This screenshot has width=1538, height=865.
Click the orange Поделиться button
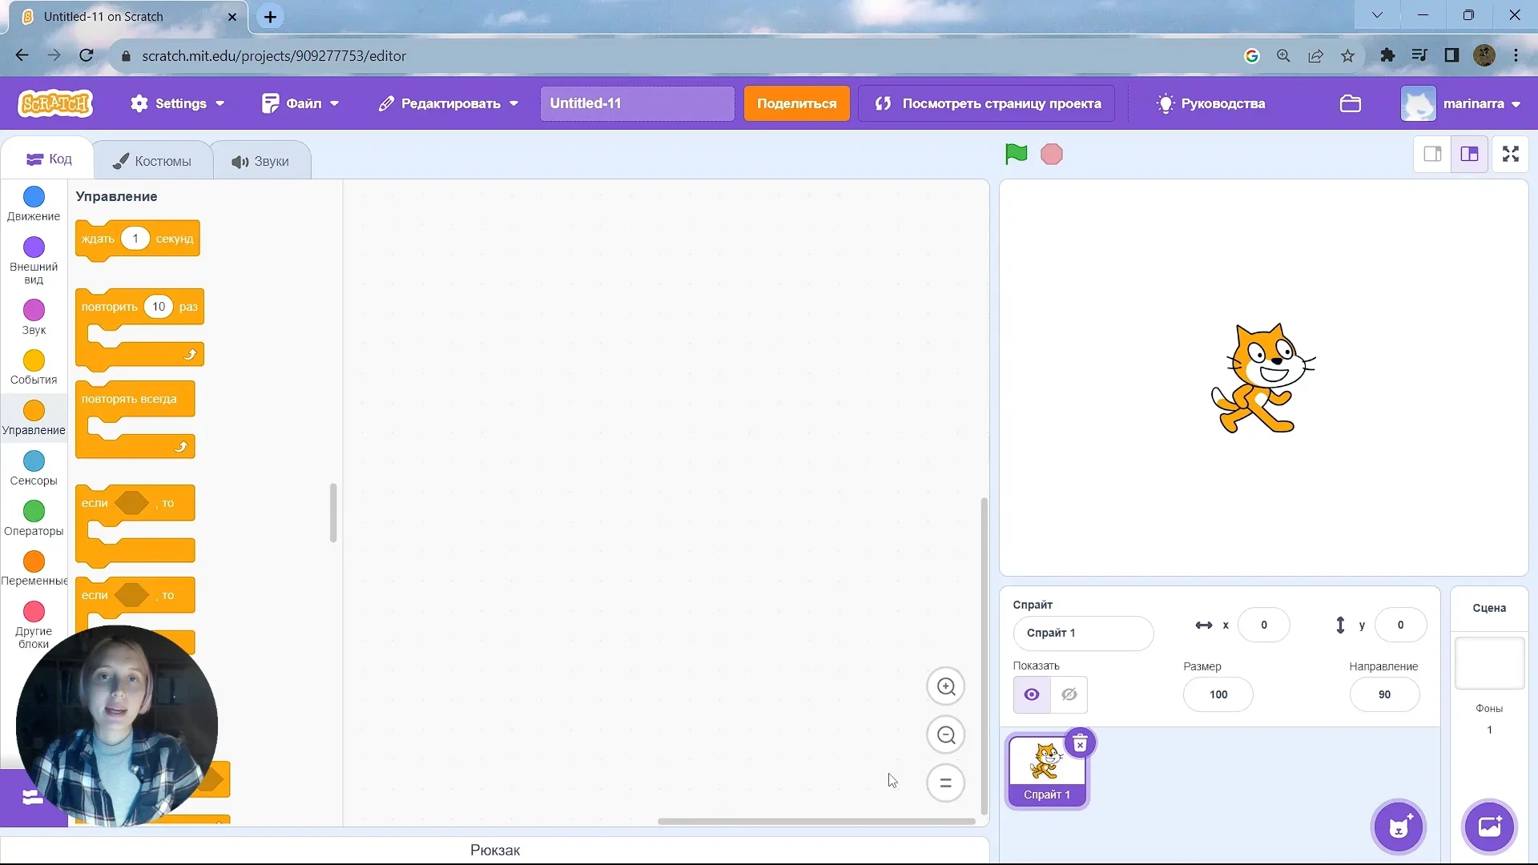tap(796, 103)
